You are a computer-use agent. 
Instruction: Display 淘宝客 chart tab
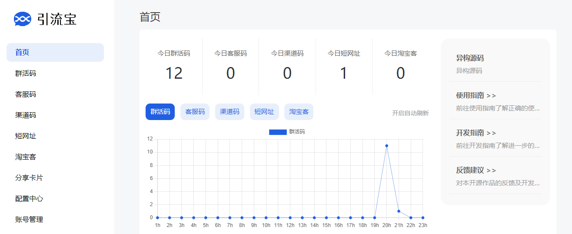click(299, 112)
